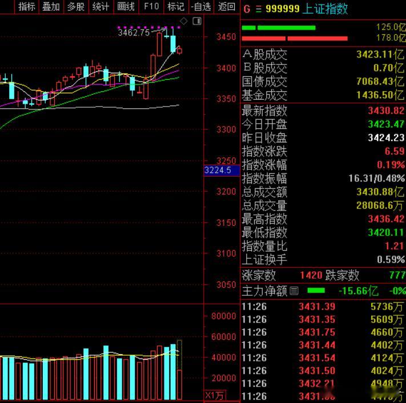
Task: Click the tick row with price 3431.35
Action: pyautogui.click(x=323, y=319)
